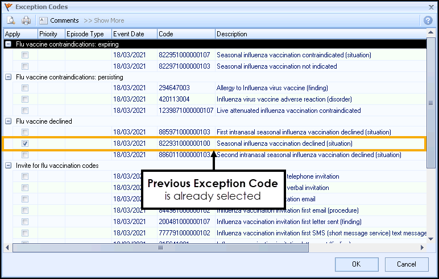The image size is (439, 279).
Task: Collapse the Flu vaccine declined group
Action: click(x=8, y=121)
